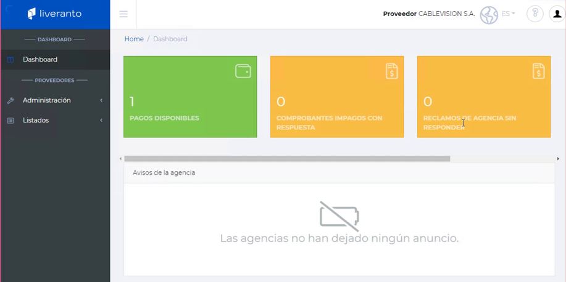Click the globe language icon
566x282 pixels.
[x=489, y=15]
